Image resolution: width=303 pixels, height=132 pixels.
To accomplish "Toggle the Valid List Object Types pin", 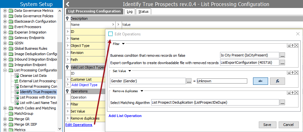I will (67, 67).
